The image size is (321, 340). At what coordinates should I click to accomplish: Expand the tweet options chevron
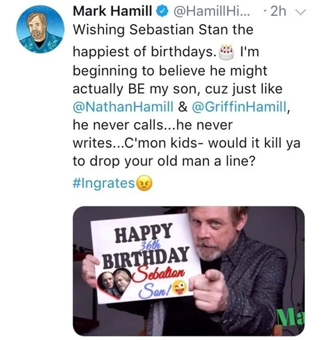[302, 12]
